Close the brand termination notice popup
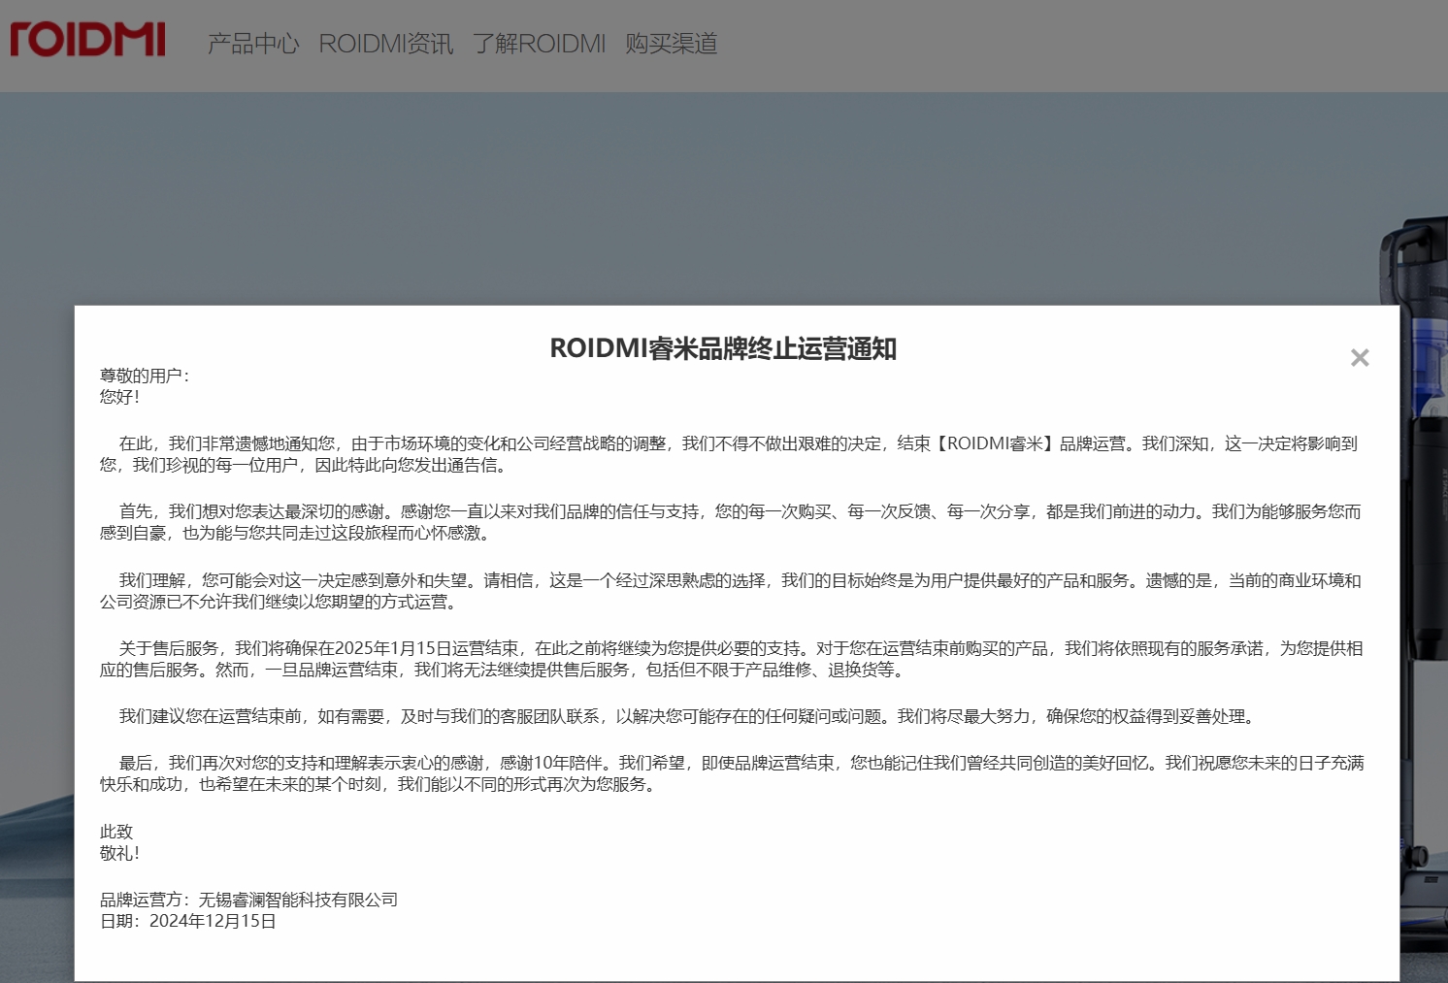 [x=1360, y=358]
